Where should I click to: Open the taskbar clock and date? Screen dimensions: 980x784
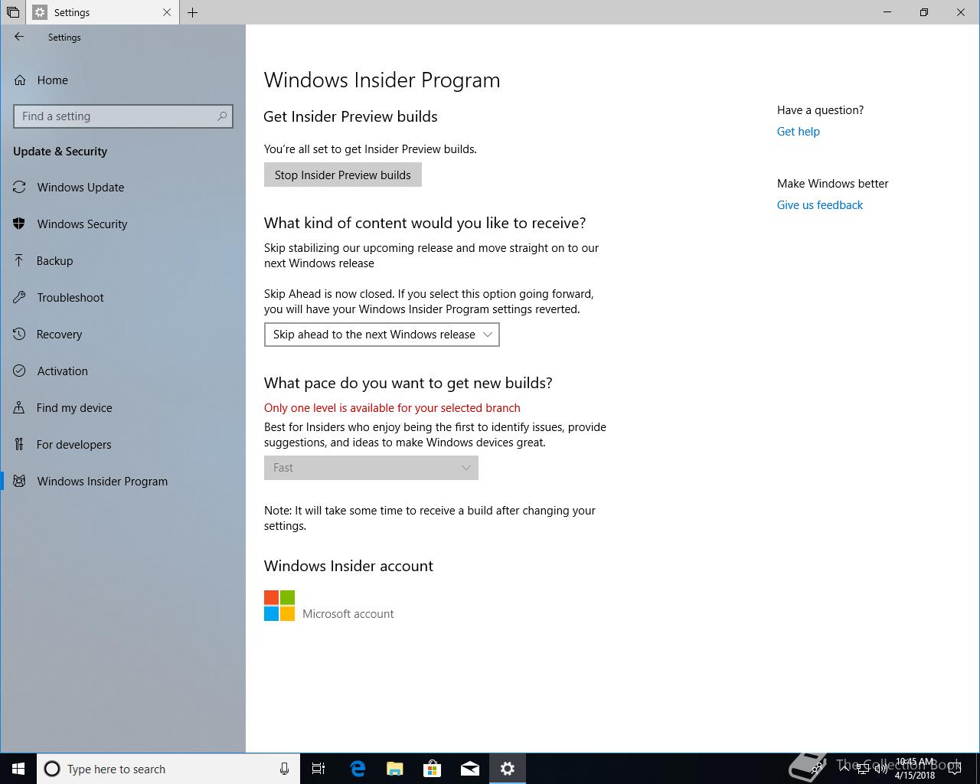915,769
